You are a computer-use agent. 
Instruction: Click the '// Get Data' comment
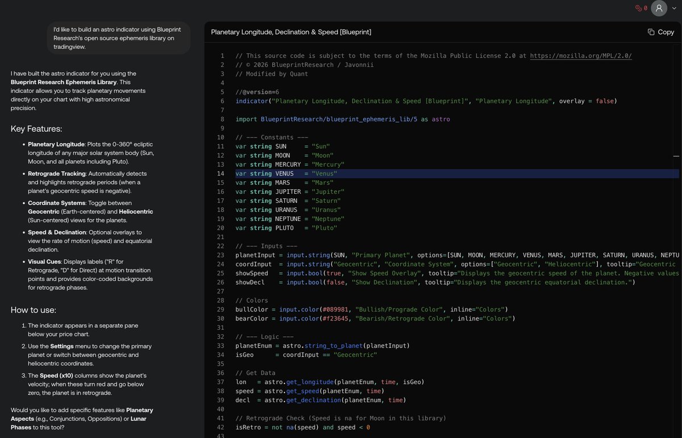coord(256,374)
